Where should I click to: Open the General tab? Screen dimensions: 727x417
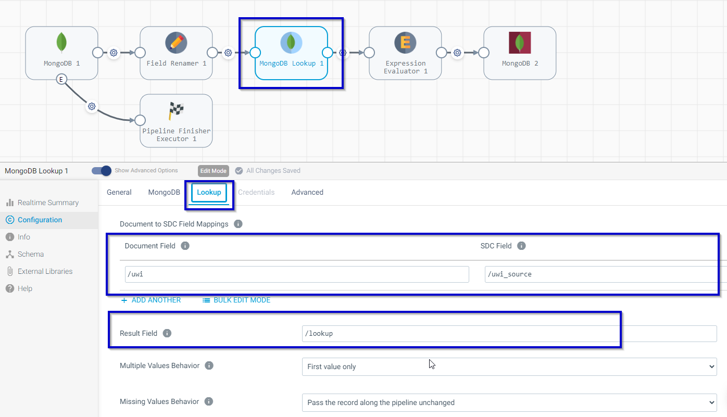point(119,192)
